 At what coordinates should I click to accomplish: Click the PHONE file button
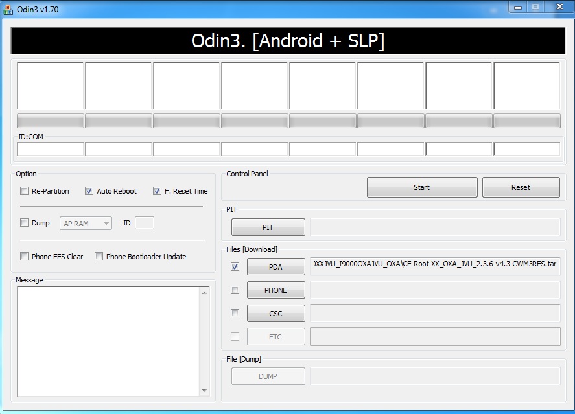click(x=276, y=290)
